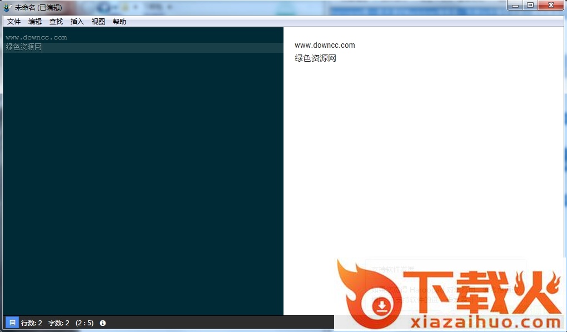Open the 插入 menu
Image resolution: width=567 pixels, height=332 pixels.
pyautogui.click(x=77, y=22)
